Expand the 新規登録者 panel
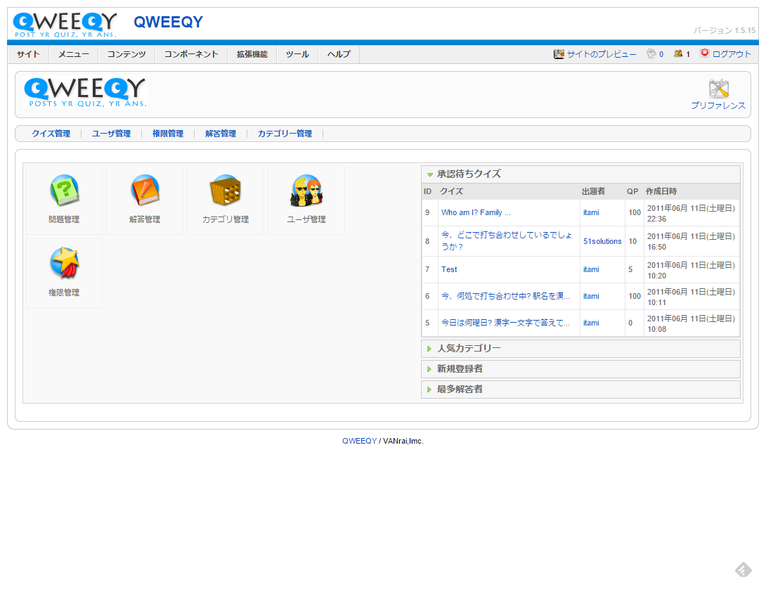 [460, 369]
